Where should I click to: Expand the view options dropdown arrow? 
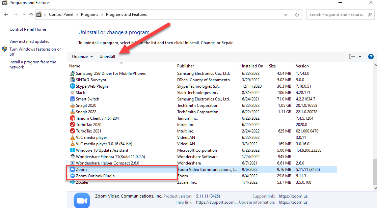360,57
